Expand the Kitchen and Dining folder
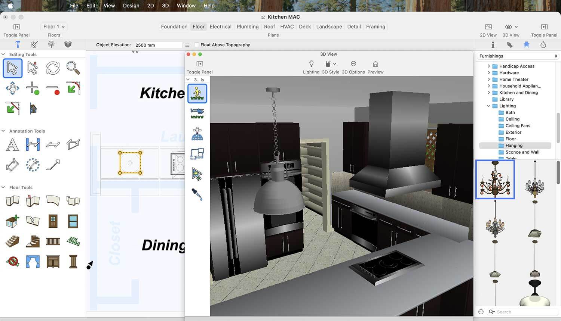This screenshot has height=321, width=561. click(489, 93)
